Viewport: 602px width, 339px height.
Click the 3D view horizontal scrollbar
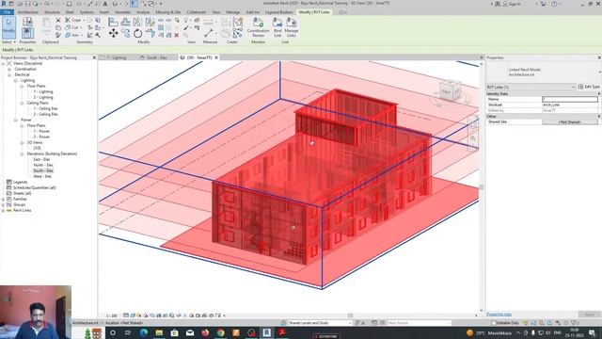(x=349, y=315)
